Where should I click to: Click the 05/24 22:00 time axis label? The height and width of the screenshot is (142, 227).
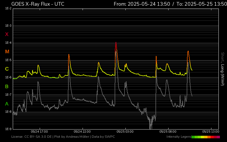82,132
